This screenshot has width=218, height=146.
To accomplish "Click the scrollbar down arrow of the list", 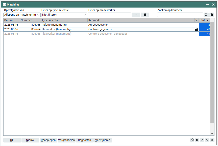I will tap(212, 134).
